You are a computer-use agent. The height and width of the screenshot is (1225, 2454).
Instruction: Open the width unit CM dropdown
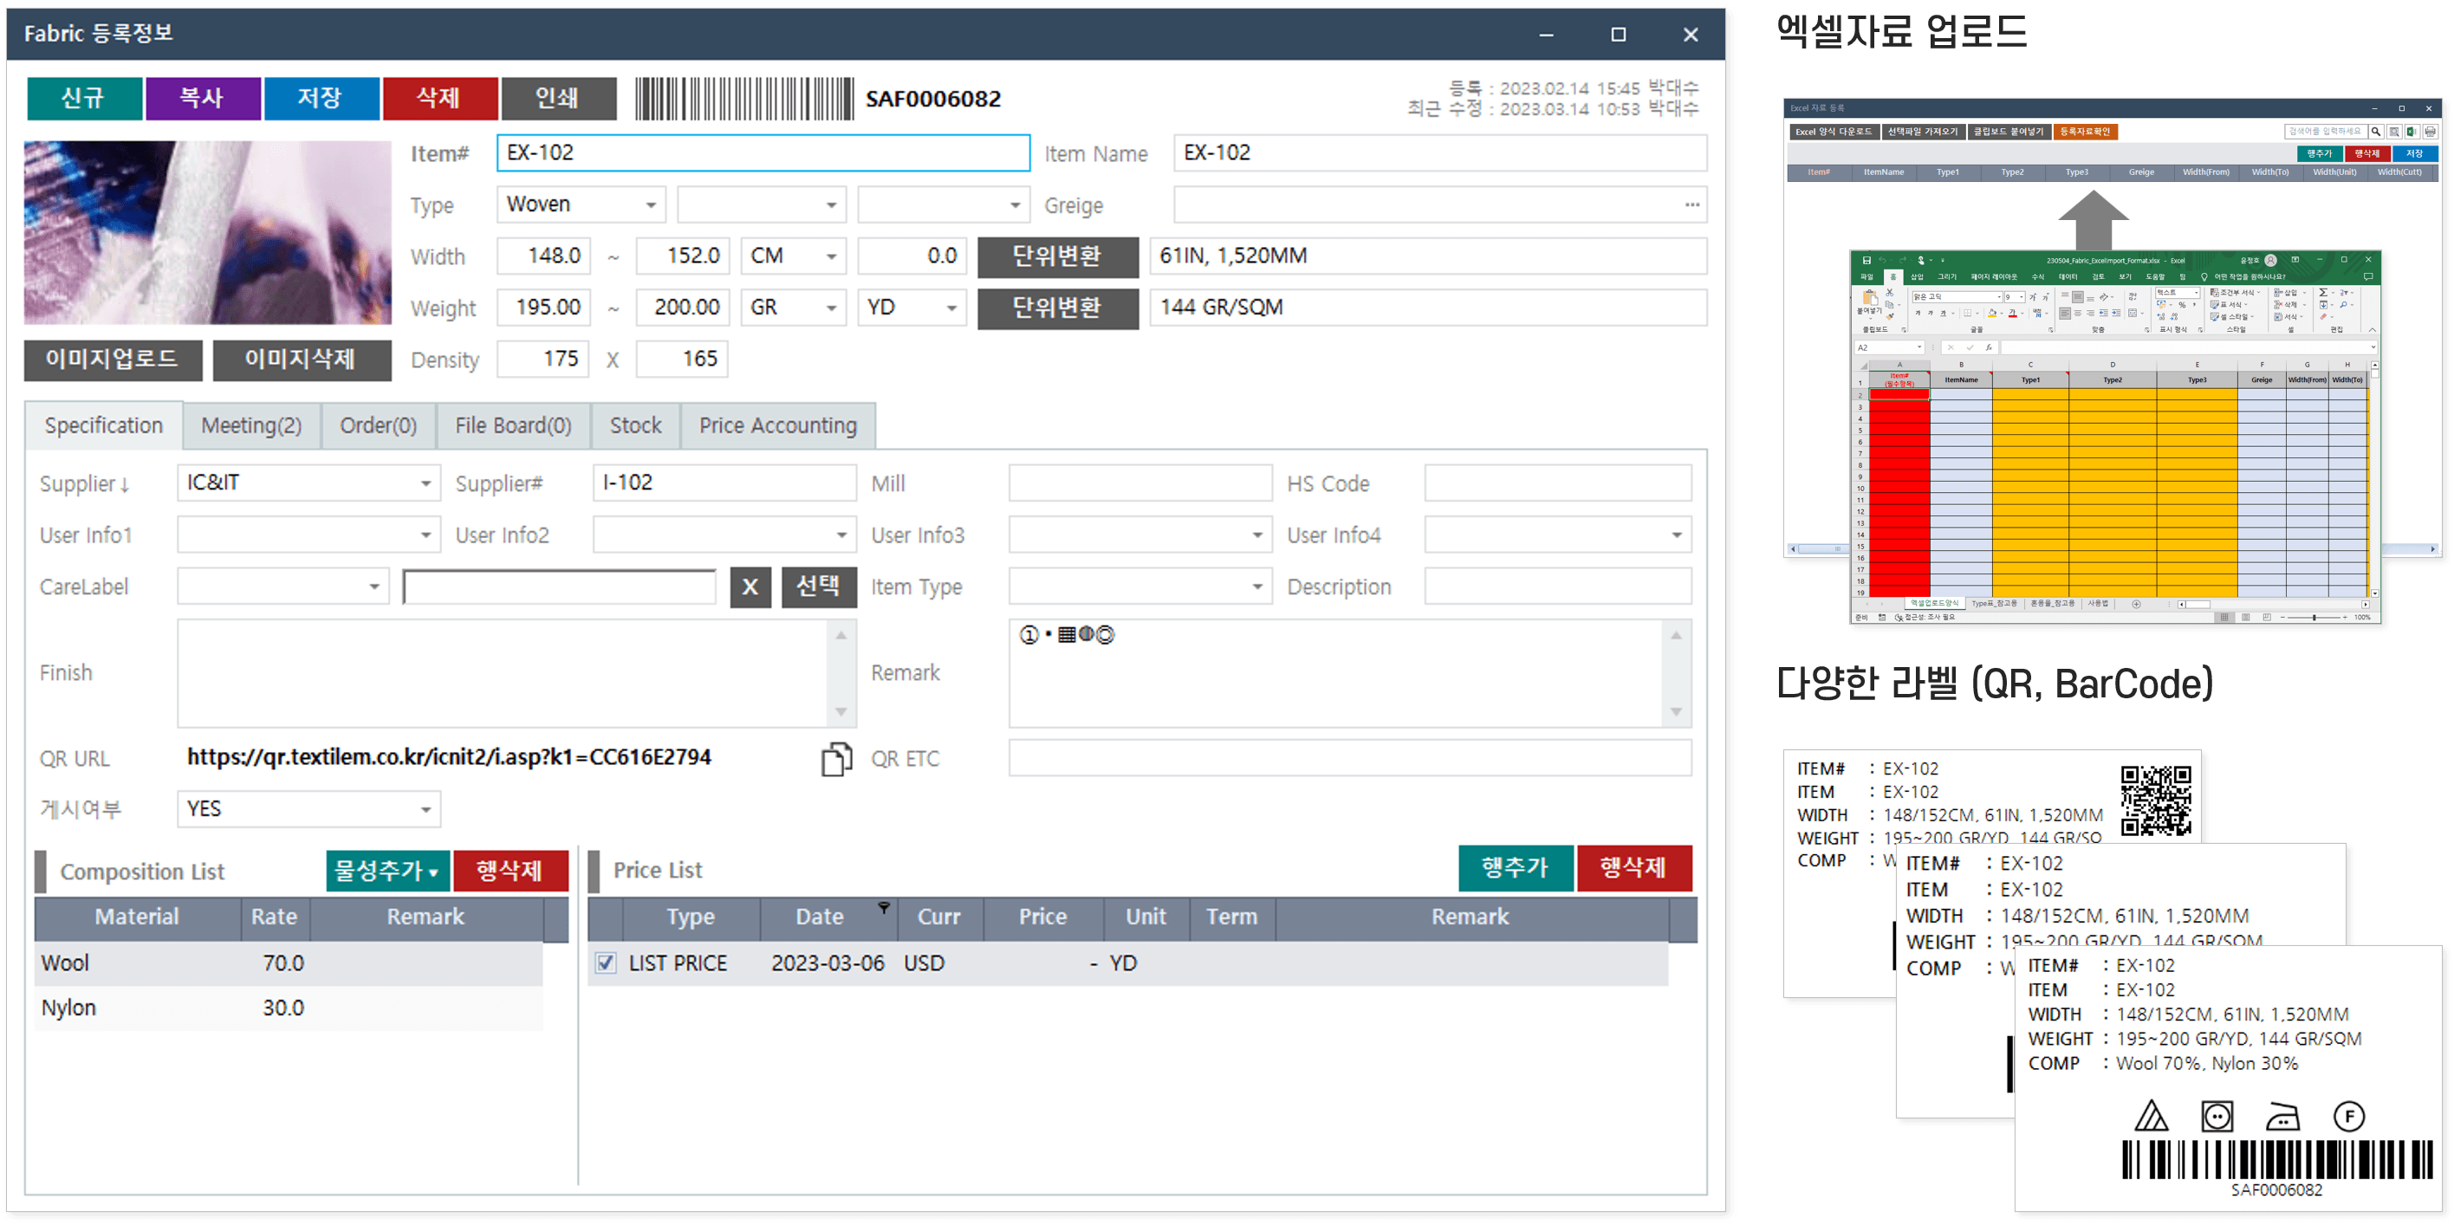point(831,256)
